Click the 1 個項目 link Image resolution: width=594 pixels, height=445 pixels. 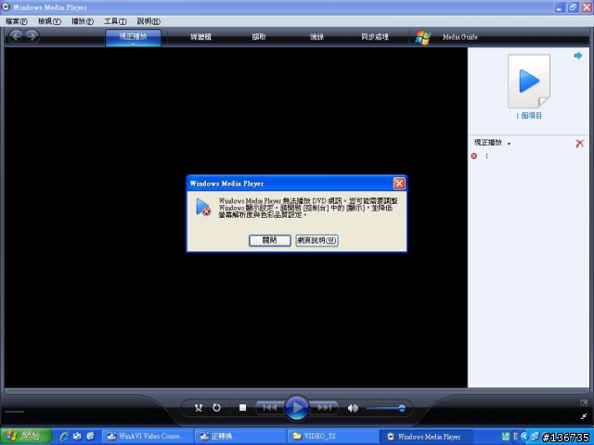pos(529,116)
